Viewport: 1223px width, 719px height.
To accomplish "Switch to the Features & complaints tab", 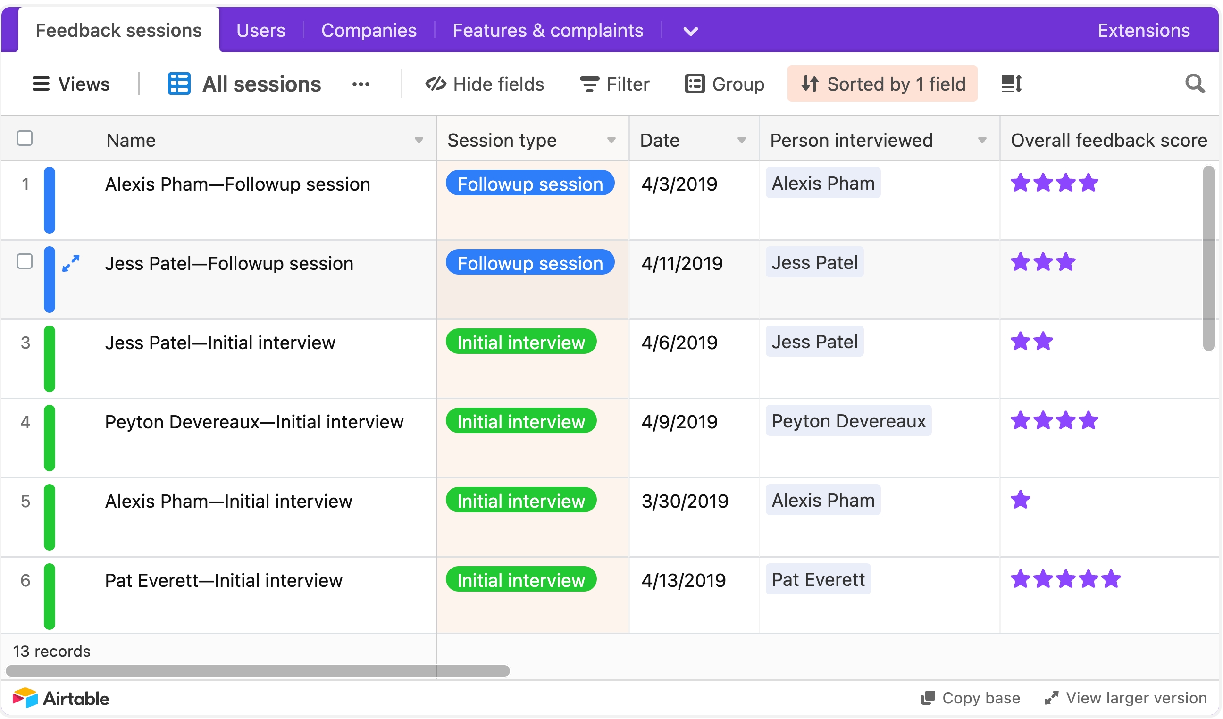I will click(548, 30).
